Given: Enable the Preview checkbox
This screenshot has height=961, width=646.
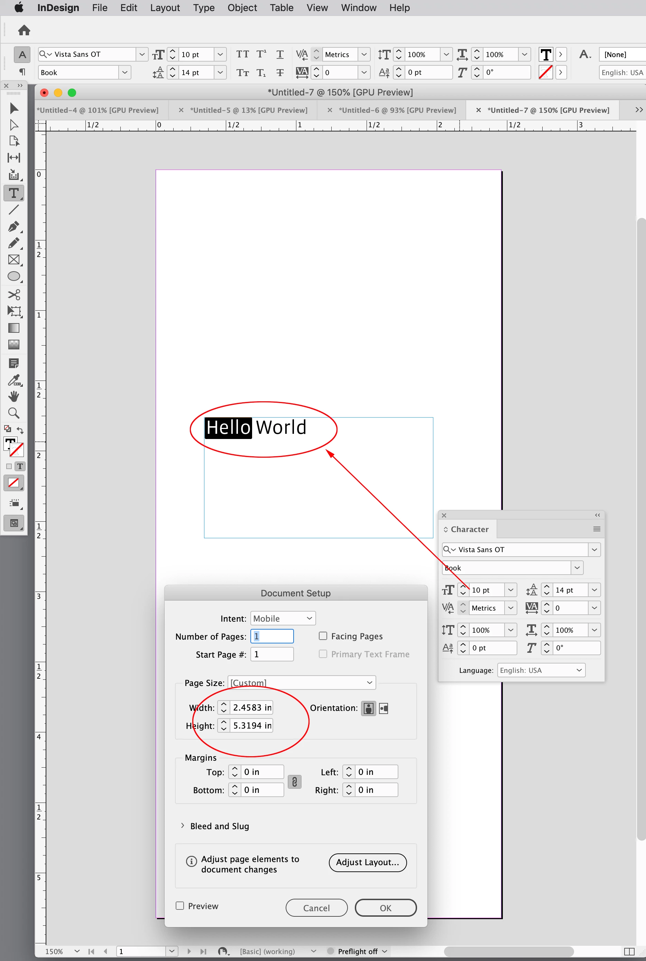Looking at the screenshot, I should point(179,905).
